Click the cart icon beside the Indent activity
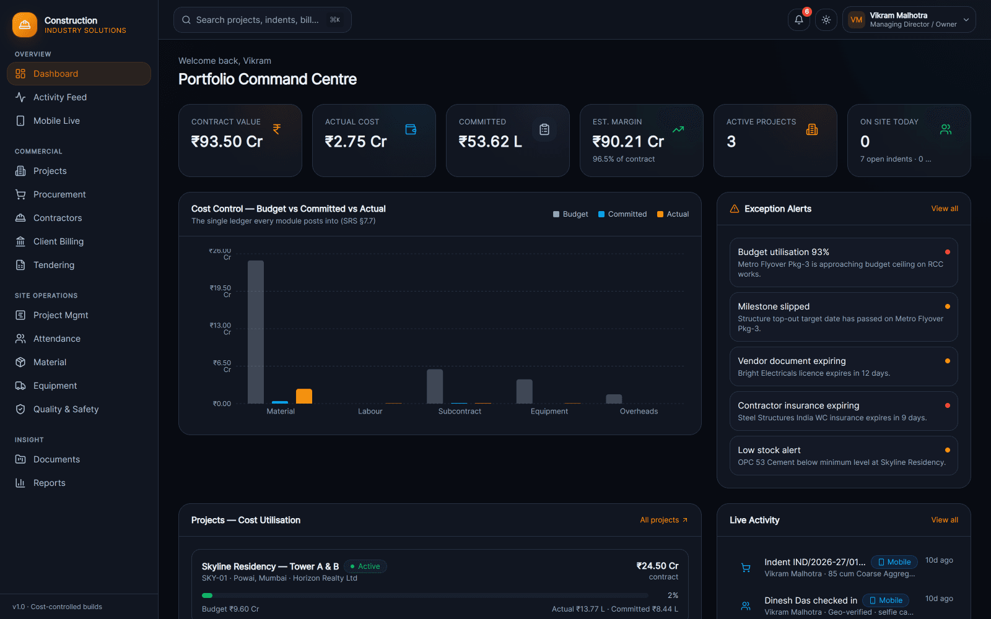Screen dimensions: 991x619 (x=746, y=568)
